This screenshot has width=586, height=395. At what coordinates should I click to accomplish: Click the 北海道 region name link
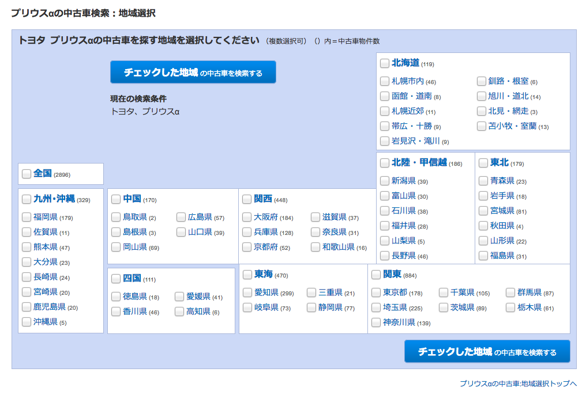[405, 63]
